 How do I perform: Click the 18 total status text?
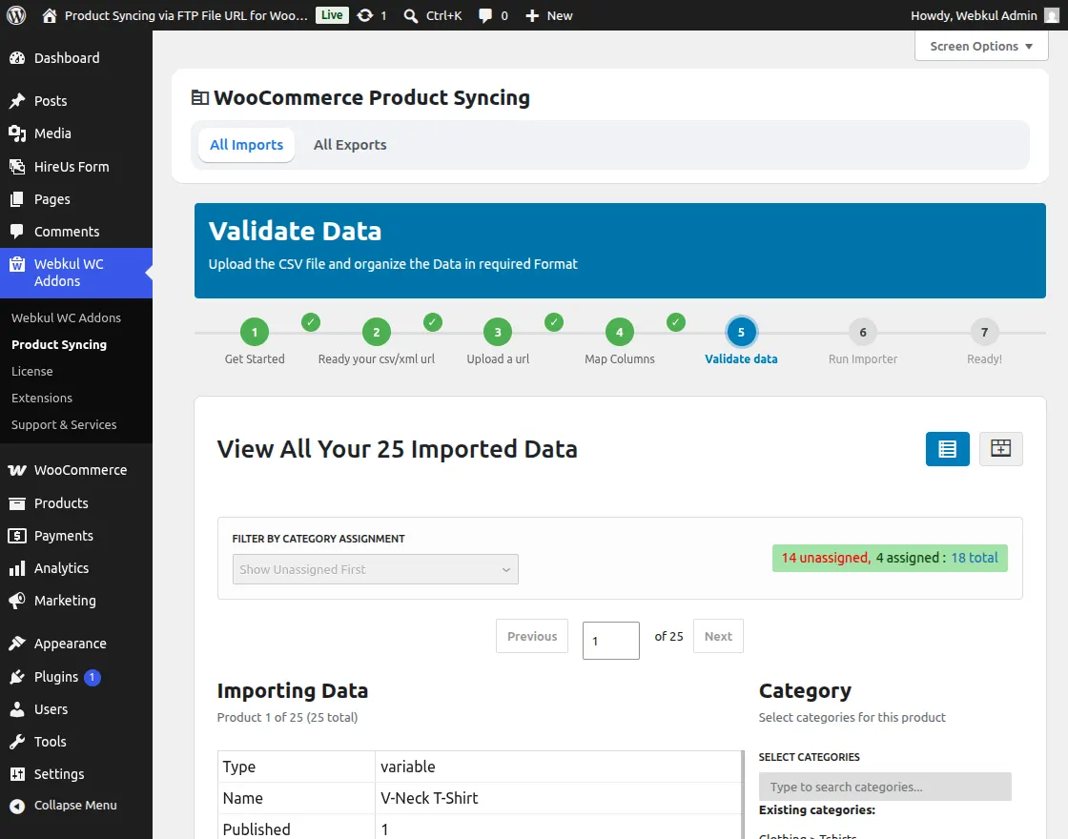(x=975, y=558)
